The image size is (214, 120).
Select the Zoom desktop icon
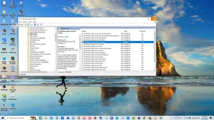(x=13, y=69)
